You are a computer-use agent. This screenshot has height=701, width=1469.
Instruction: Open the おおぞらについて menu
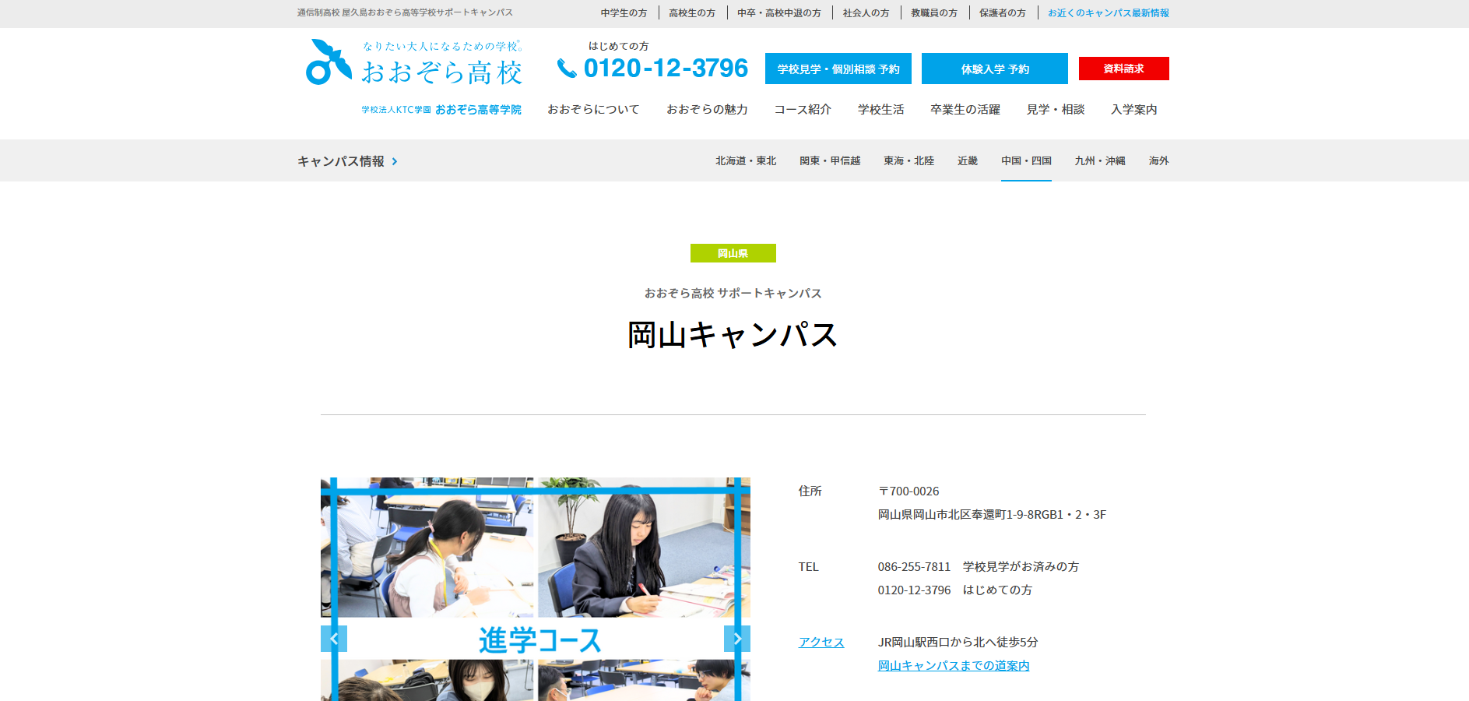pyautogui.click(x=592, y=110)
